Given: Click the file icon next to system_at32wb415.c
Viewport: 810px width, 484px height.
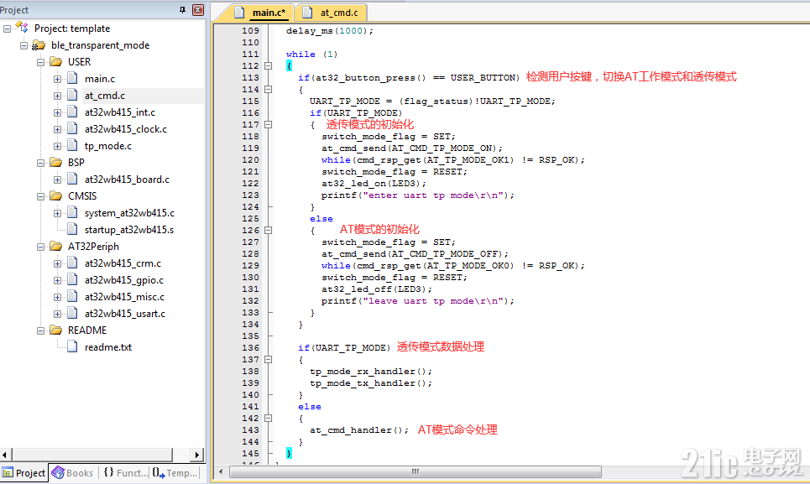Looking at the screenshot, I should tap(73, 212).
